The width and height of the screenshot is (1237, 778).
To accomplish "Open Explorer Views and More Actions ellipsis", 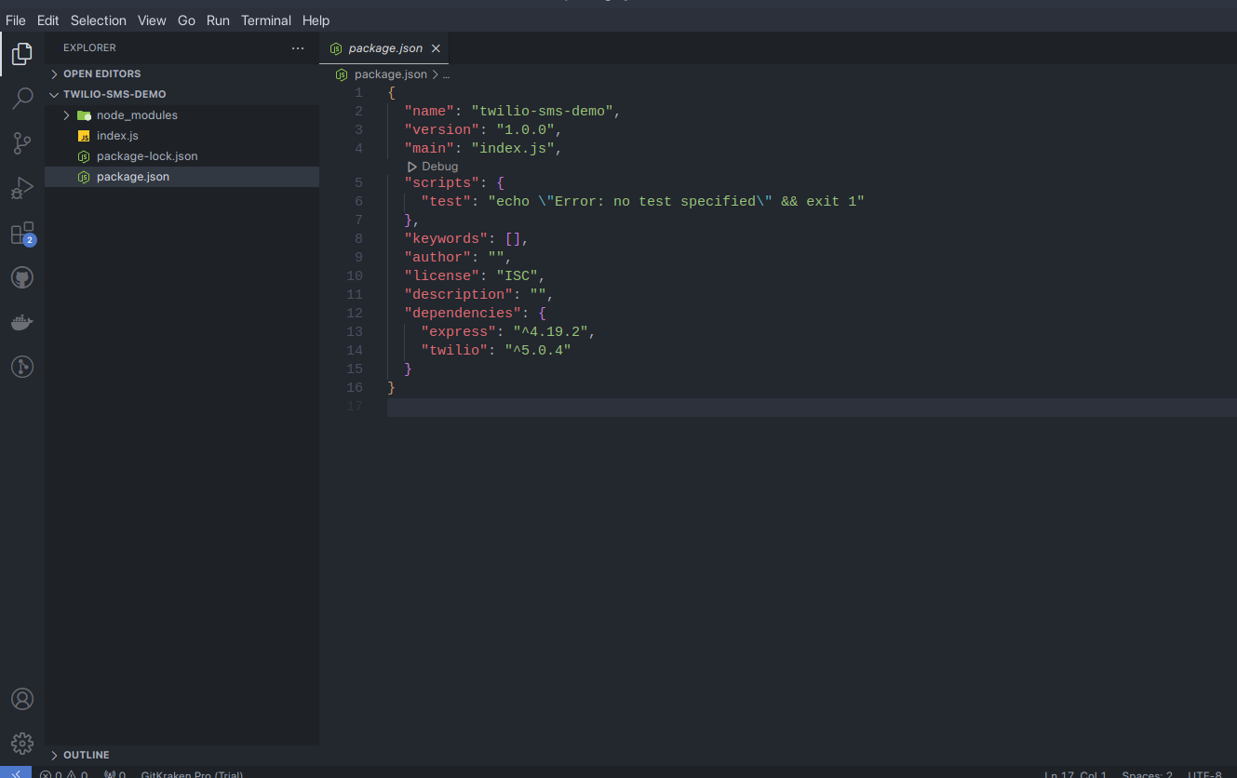I will coord(298,47).
